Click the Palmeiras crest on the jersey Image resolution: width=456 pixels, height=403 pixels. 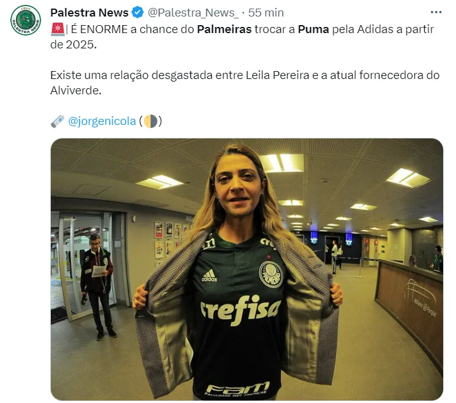click(x=271, y=274)
